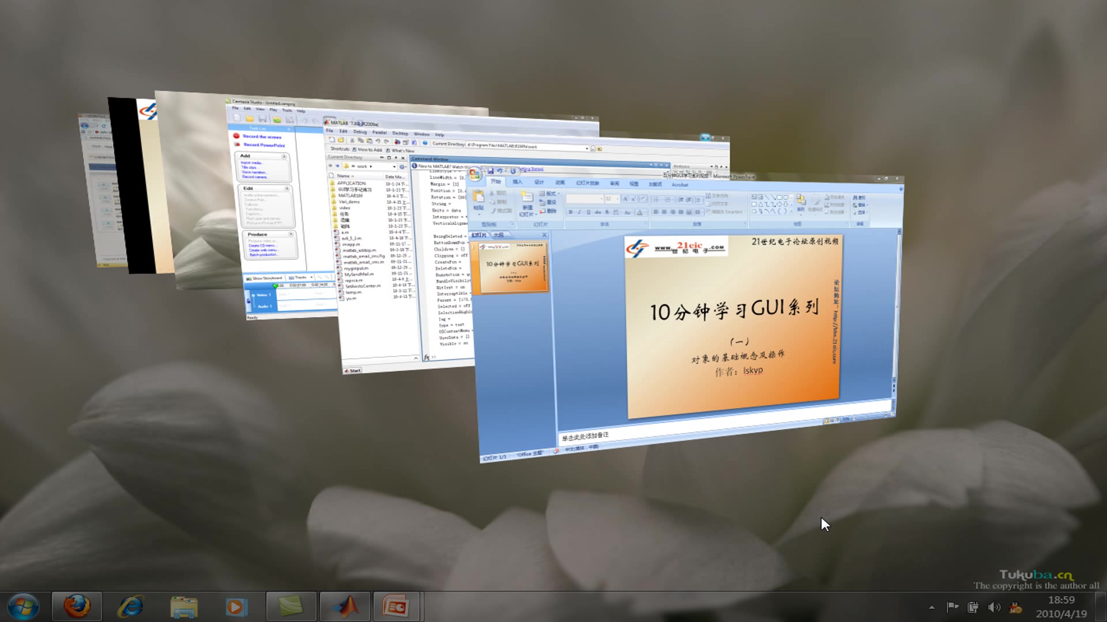Select the 大纲 outline tab in PowerPoint

pos(499,235)
